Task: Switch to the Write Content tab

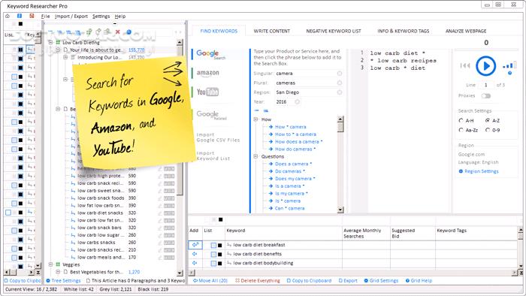Action: [x=272, y=31]
